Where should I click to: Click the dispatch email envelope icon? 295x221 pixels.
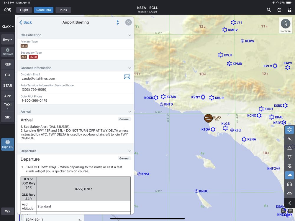coord(127,77)
